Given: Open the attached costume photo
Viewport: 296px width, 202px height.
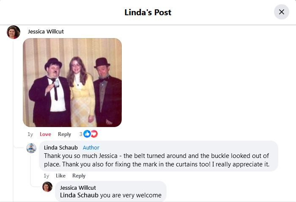Looking at the screenshot, I should 72,83.
